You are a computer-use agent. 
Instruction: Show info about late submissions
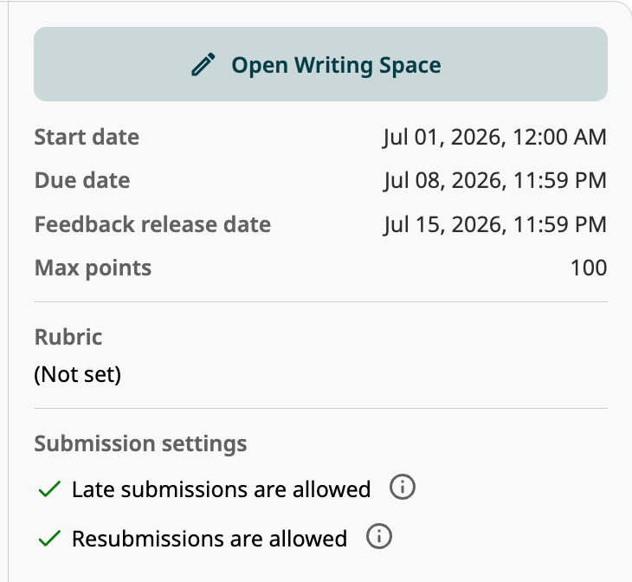point(402,488)
